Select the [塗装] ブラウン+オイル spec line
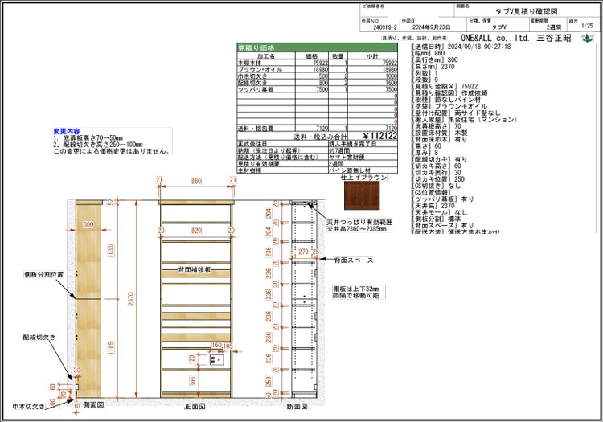The height and width of the screenshot is (422, 603). [x=450, y=106]
